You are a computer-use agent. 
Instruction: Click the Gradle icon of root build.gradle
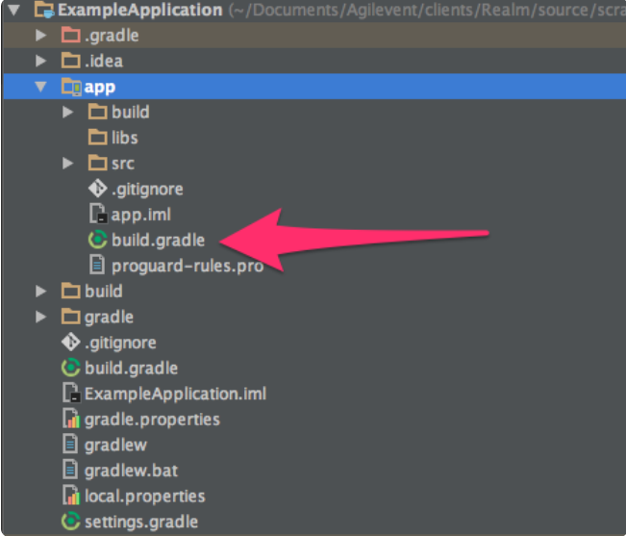point(70,368)
